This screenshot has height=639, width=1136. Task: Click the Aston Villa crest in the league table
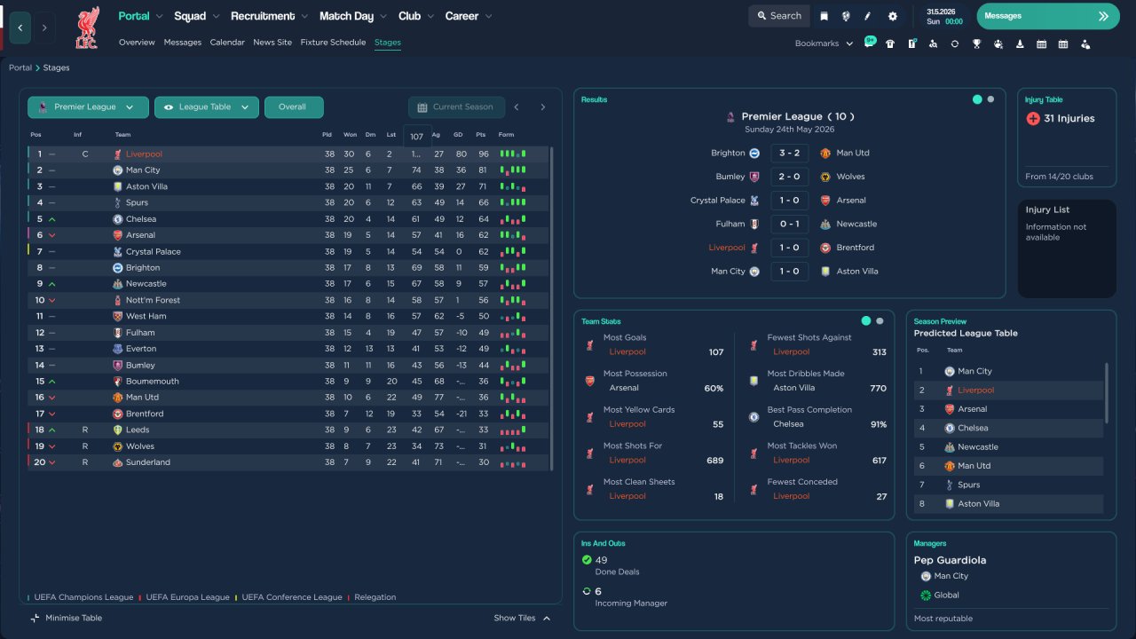(x=117, y=186)
